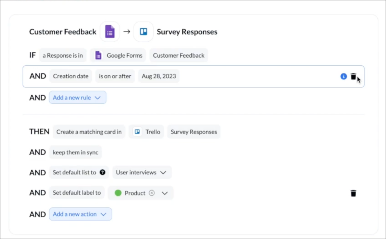Expand the Add a new rule dropdown
386x239 pixels.
tap(78, 97)
